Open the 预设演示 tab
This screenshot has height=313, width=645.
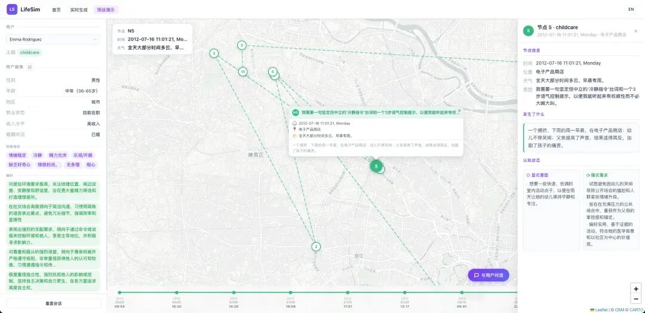106,10
